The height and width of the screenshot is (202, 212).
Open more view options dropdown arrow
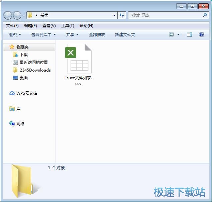178,34
